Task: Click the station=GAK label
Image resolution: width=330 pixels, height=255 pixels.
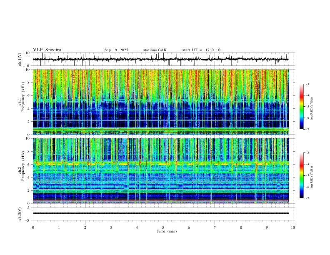Action: (155, 50)
